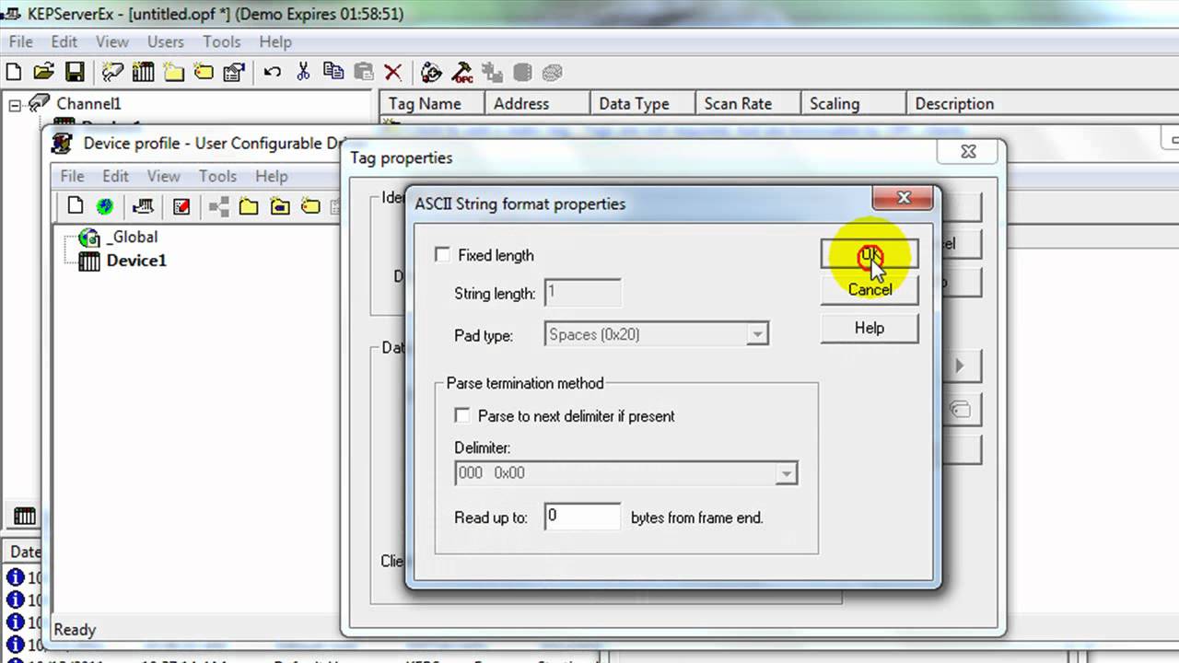Check Parse to next delimiter if present
This screenshot has width=1179, height=663.
pos(462,416)
